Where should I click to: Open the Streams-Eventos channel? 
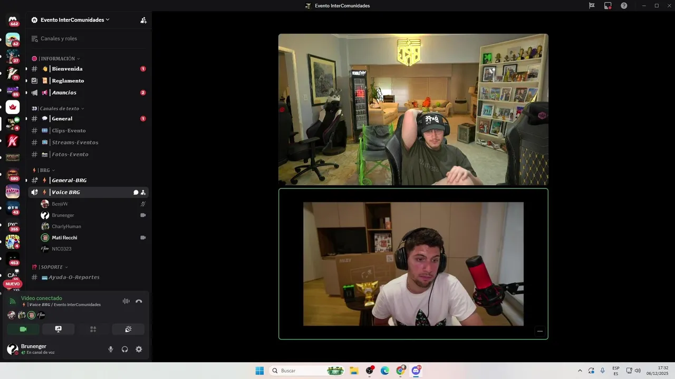(89, 142)
